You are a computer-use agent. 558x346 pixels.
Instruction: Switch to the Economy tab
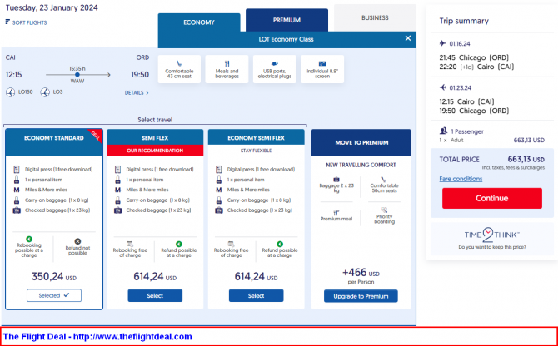click(x=199, y=22)
